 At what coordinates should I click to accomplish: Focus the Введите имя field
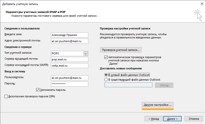(x=70, y=35)
